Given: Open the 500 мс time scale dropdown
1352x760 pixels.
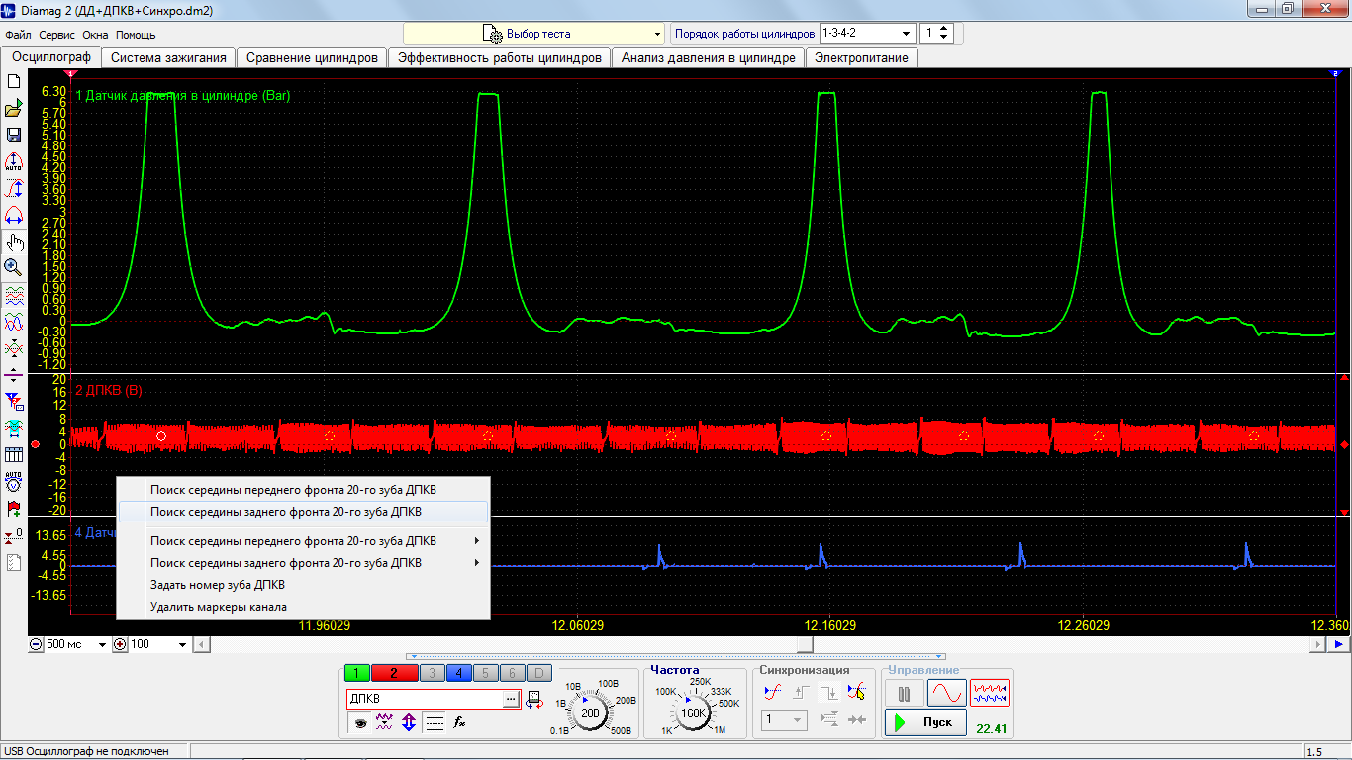Looking at the screenshot, I should coord(101,644).
